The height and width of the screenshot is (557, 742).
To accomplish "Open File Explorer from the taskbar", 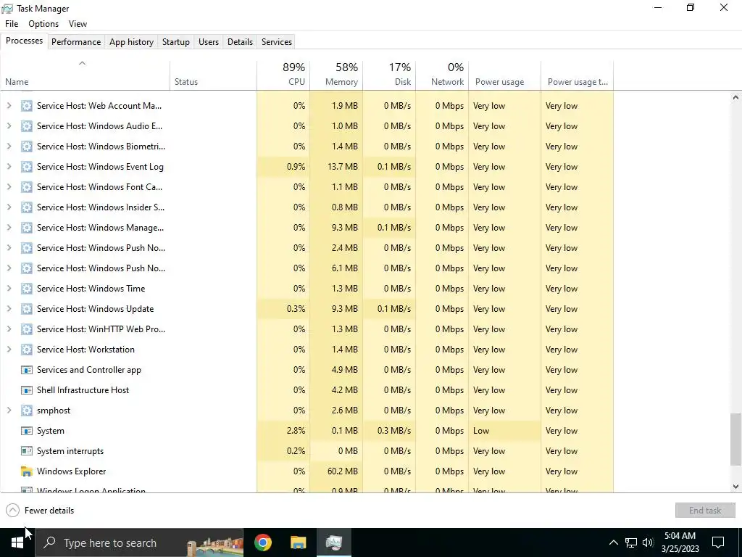I will [x=298, y=542].
